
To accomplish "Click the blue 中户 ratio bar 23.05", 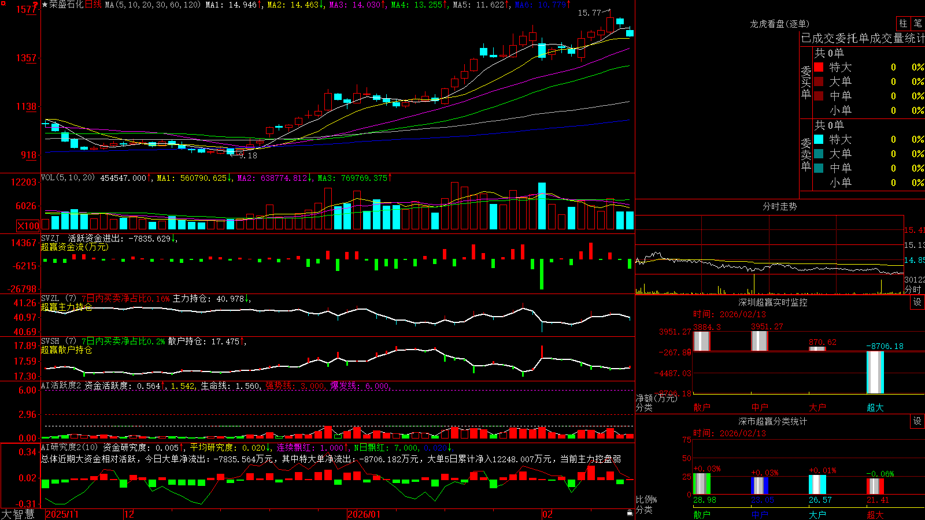I will (x=759, y=486).
